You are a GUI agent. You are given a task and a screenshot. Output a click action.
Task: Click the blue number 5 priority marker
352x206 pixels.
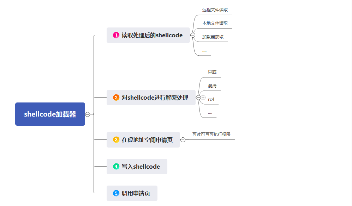click(116, 193)
